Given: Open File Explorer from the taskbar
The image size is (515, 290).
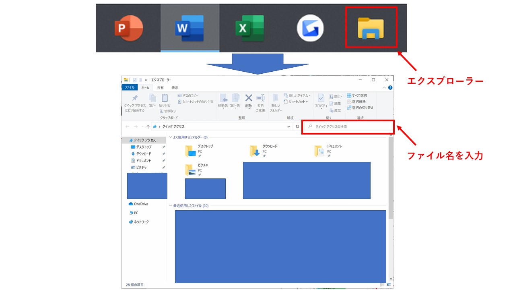Looking at the screenshot, I should click(x=371, y=27).
